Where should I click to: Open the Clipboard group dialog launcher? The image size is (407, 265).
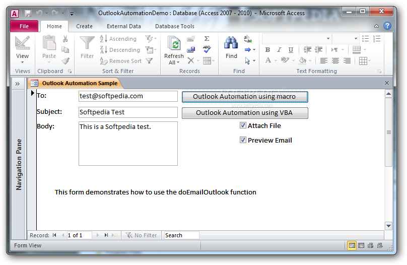pos(70,71)
